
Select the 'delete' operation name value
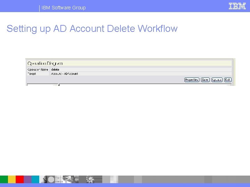tap(55, 70)
